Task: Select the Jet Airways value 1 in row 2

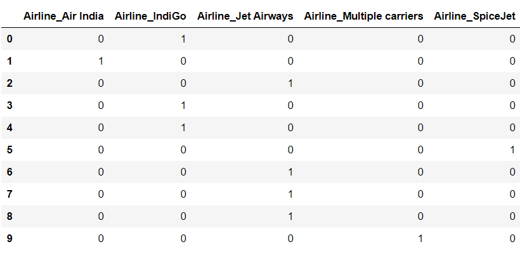Action: [x=290, y=84]
